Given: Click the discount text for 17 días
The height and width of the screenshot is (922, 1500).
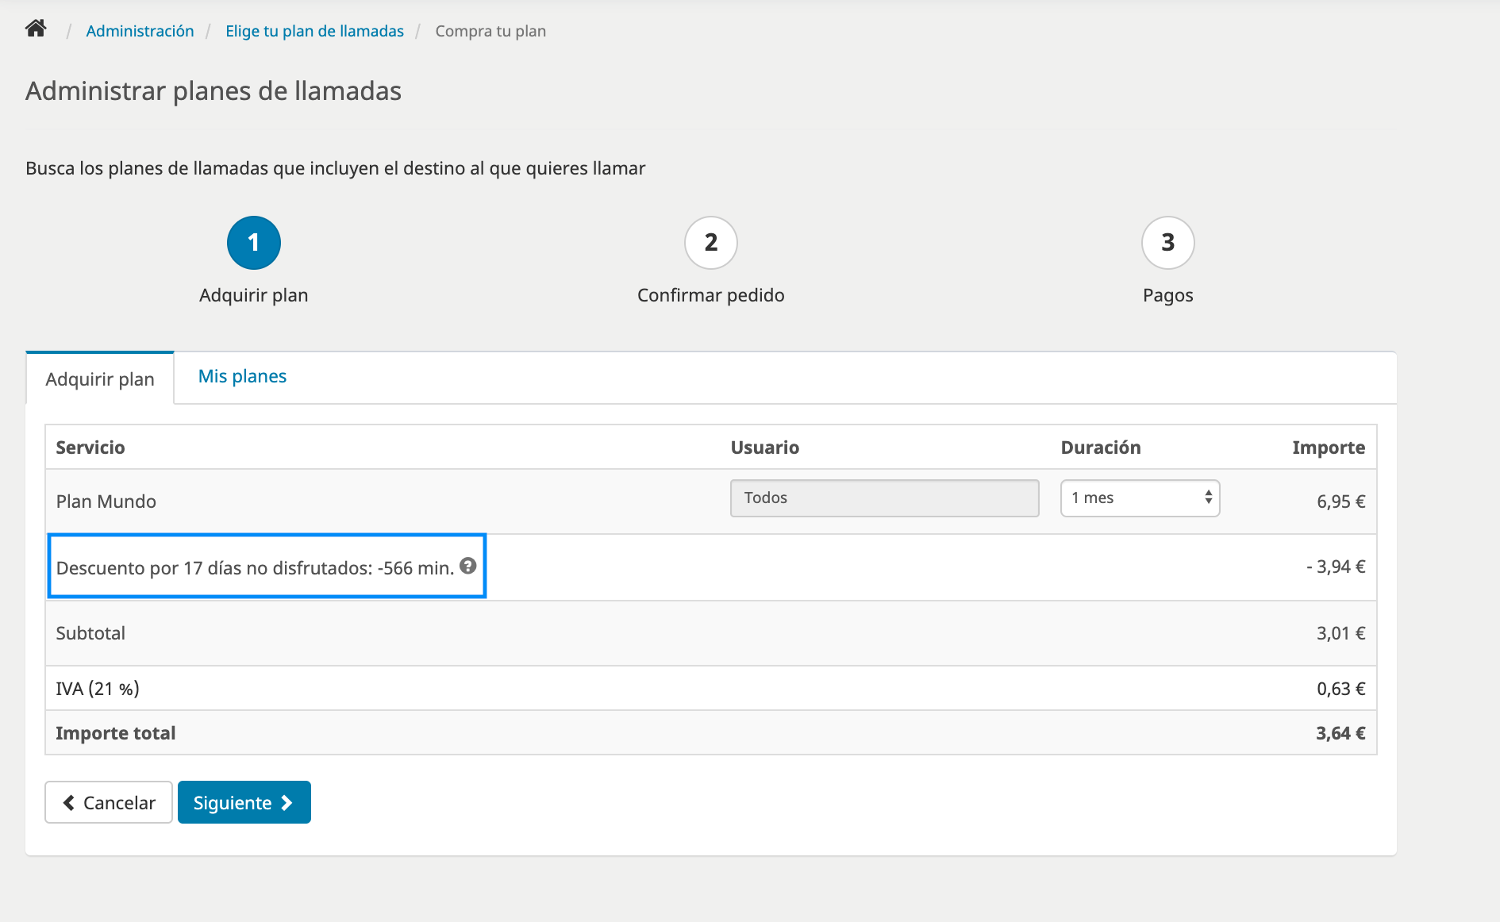Looking at the screenshot, I should (255, 567).
